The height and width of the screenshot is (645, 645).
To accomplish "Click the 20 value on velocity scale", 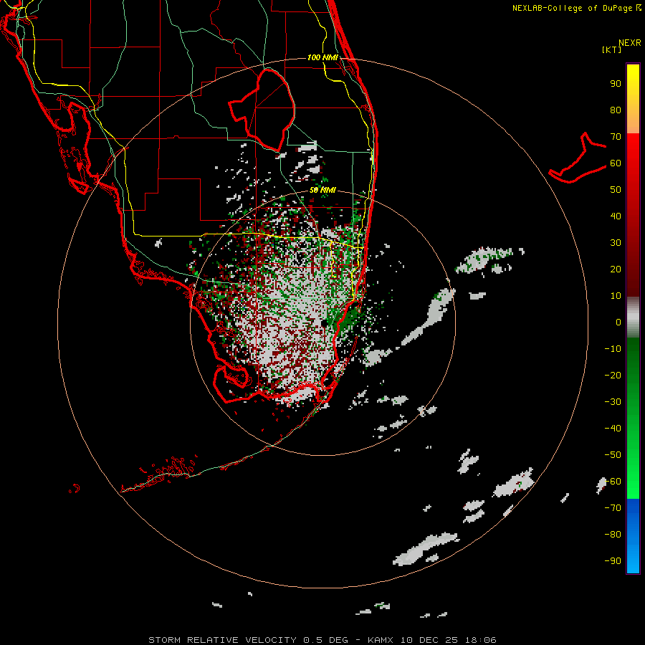I will [x=616, y=269].
